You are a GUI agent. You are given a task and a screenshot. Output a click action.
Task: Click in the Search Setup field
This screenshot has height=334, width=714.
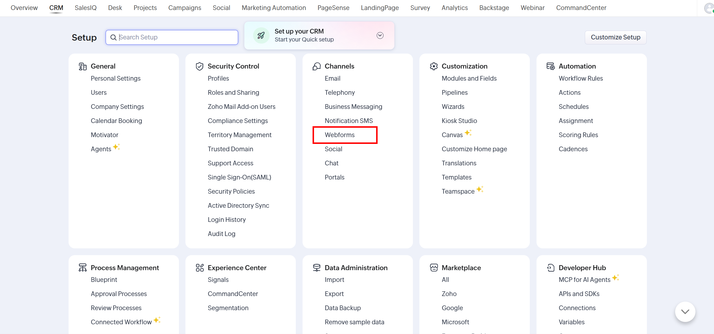(x=172, y=37)
